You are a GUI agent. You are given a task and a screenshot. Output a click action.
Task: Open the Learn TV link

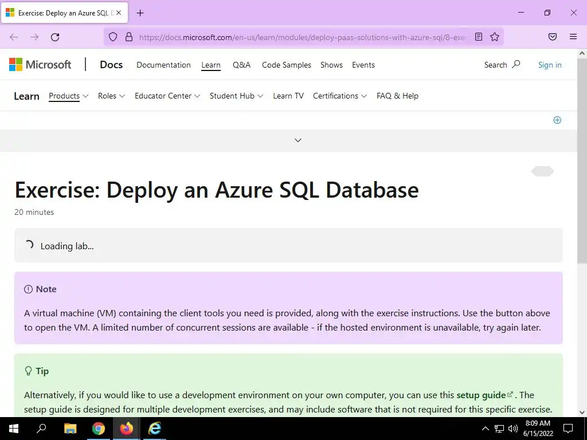click(288, 96)
